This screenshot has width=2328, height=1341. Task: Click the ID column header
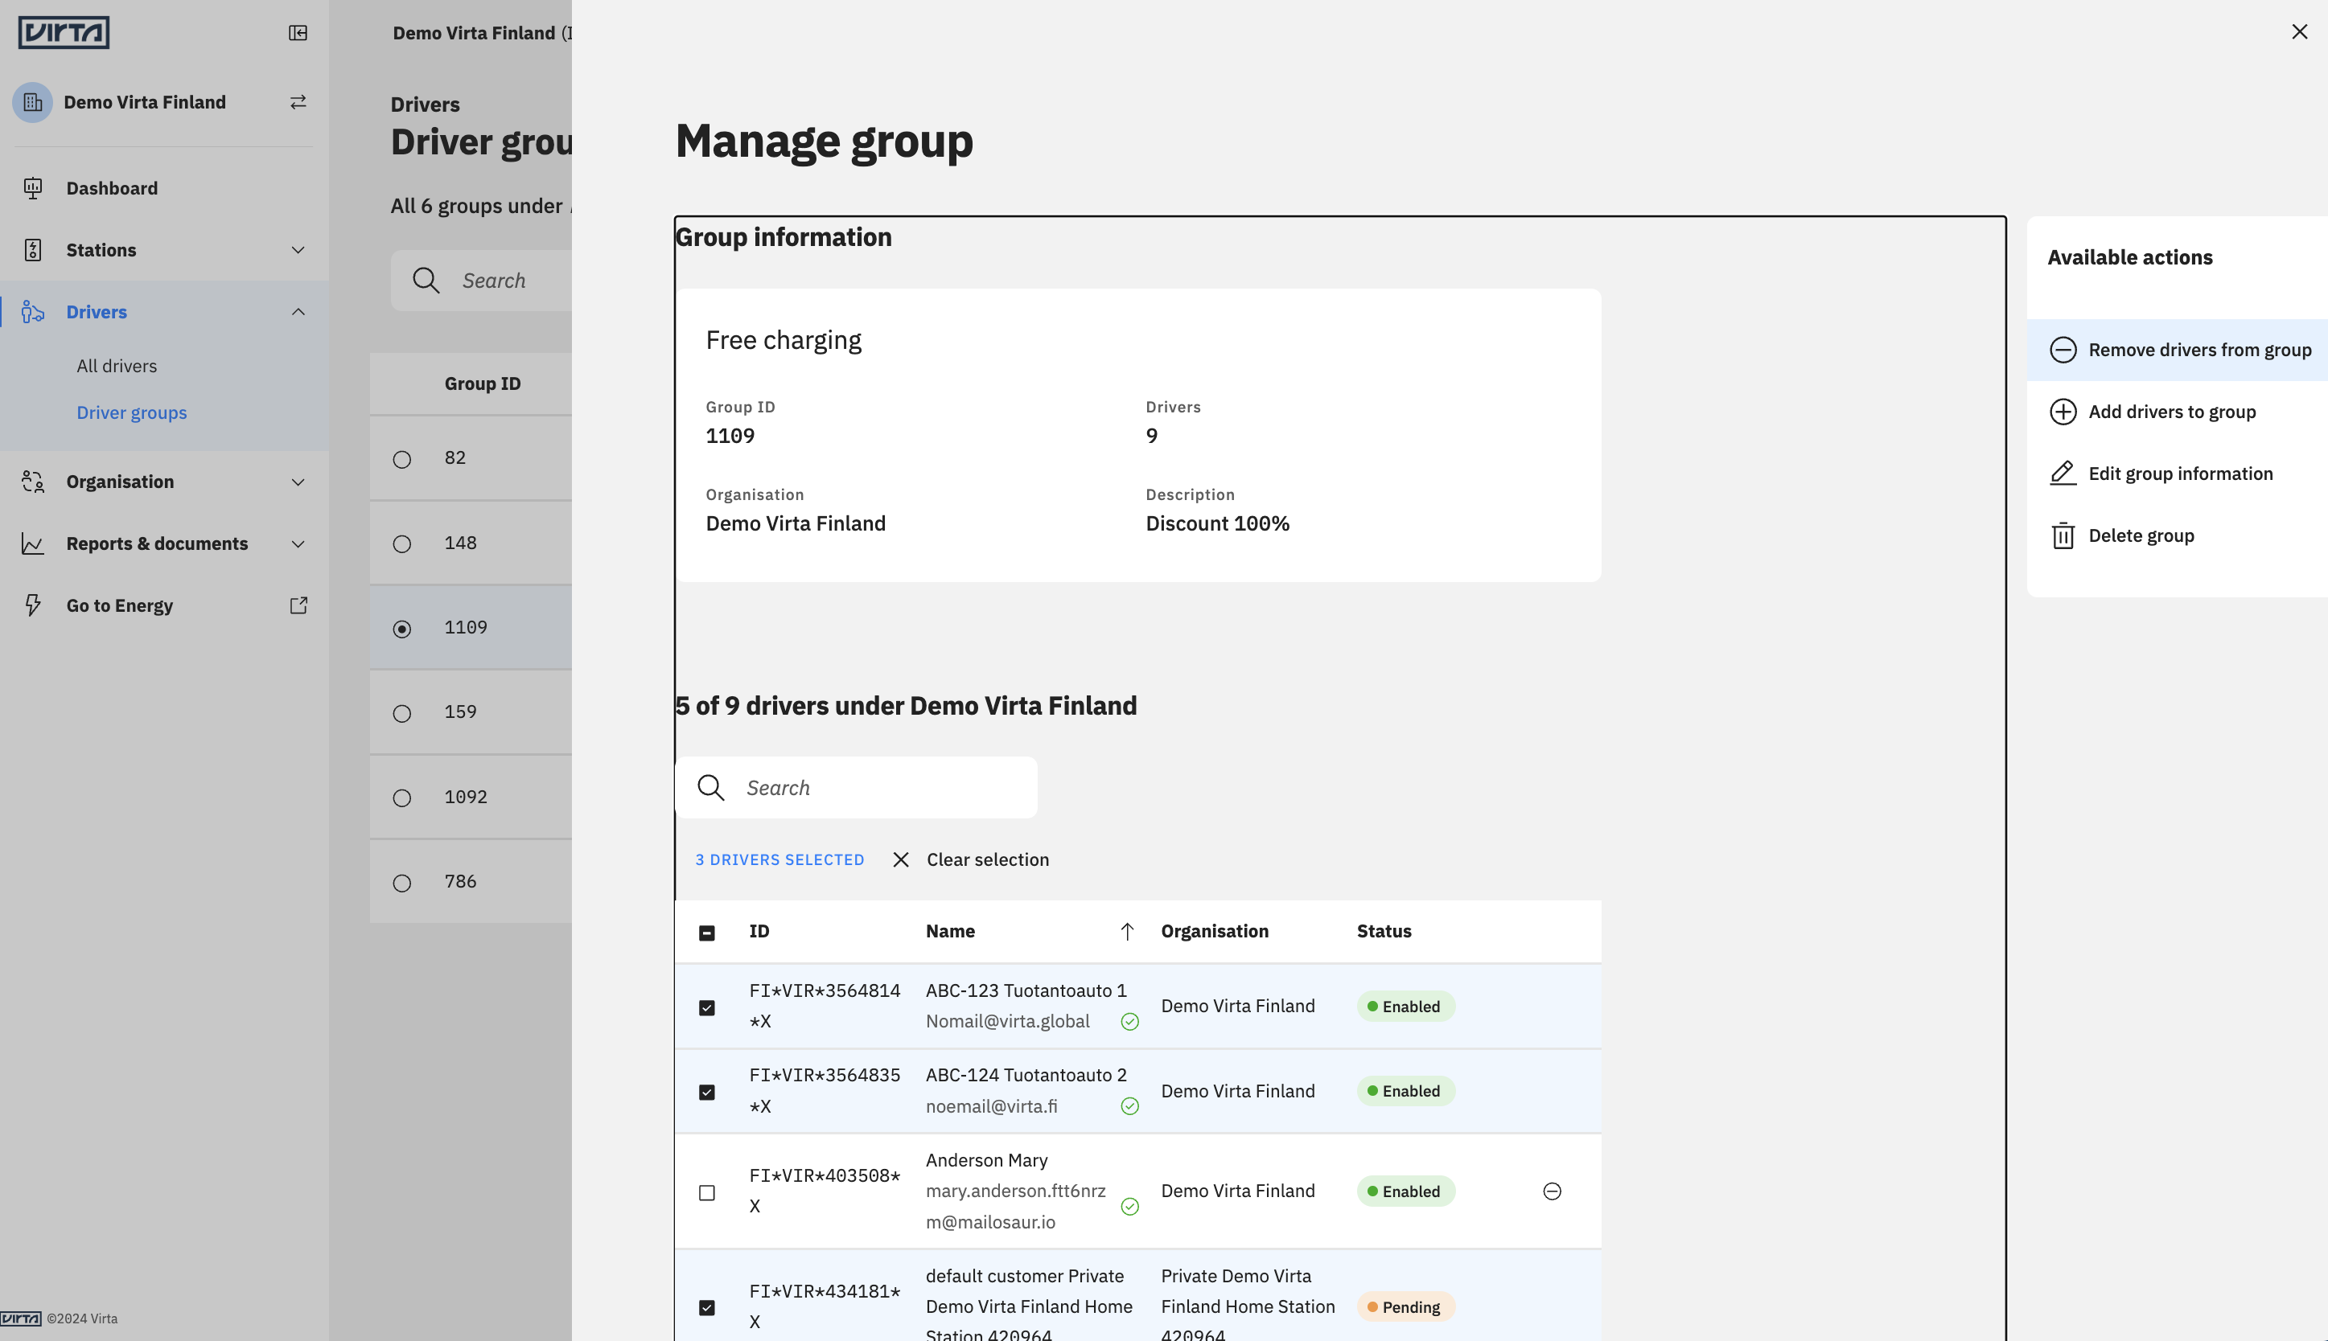pos(759,931)
